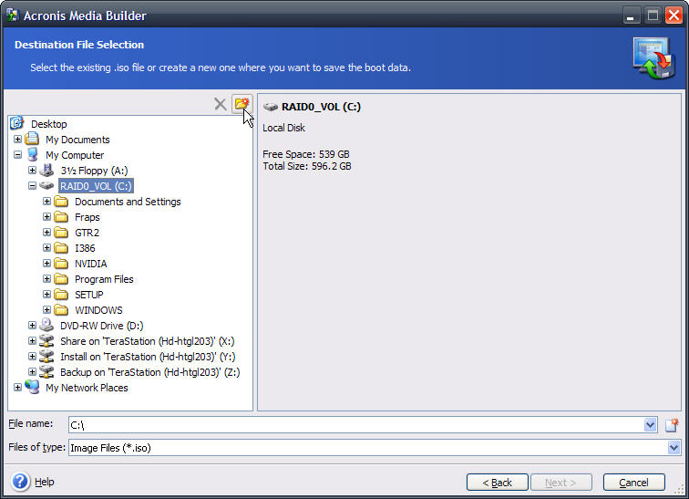The height and width of the screenshot is (499, 689).
Task: Click the Desktop icon in the tree
Action: tap(16, 123)
